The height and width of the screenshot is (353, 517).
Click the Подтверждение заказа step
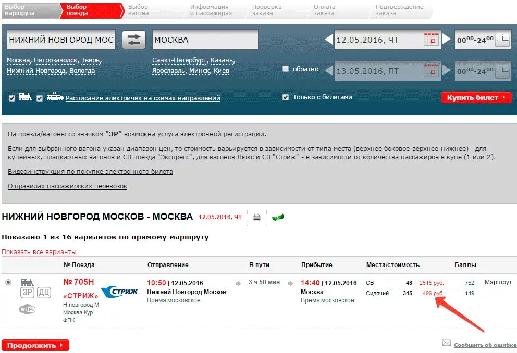[x=401, y=10]
